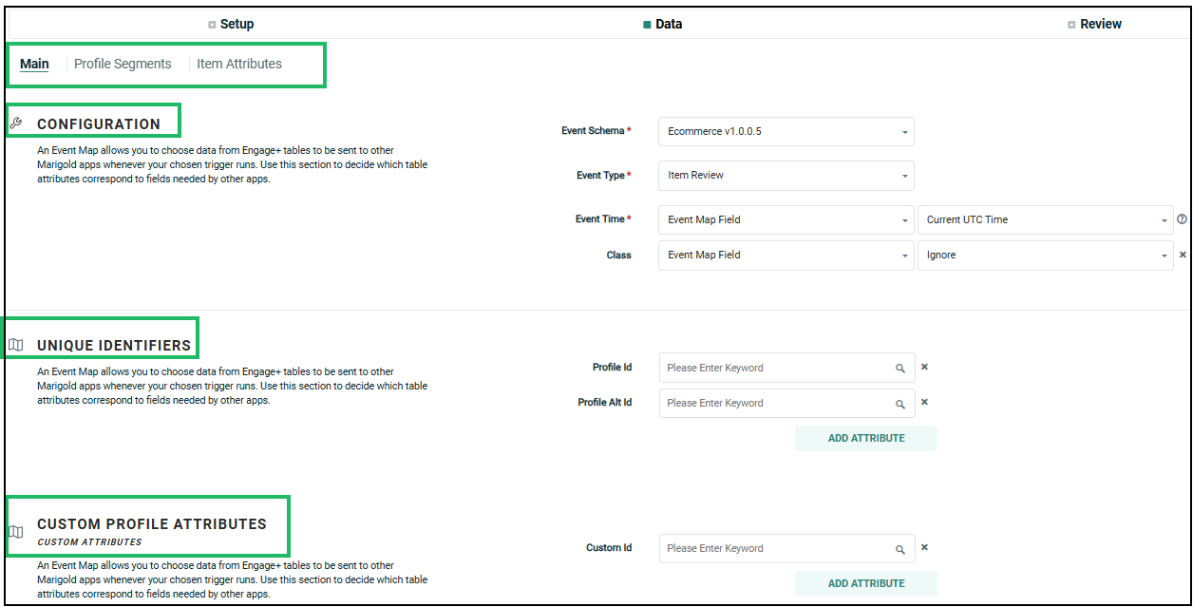Click the help icon beside Current UTC Time

(1182, 219)
